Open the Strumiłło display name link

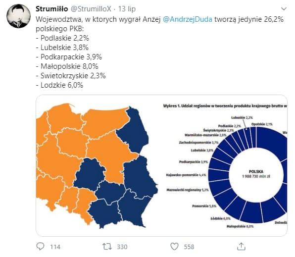[52, 9]
